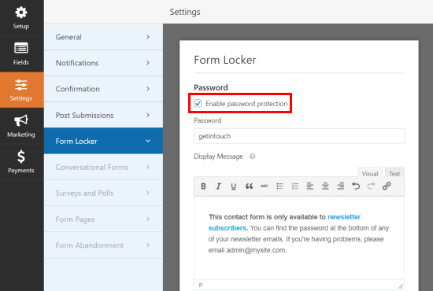This screenshot has height=291, width=433.
Task: Open the Fields panel
Action: point(21,54)
